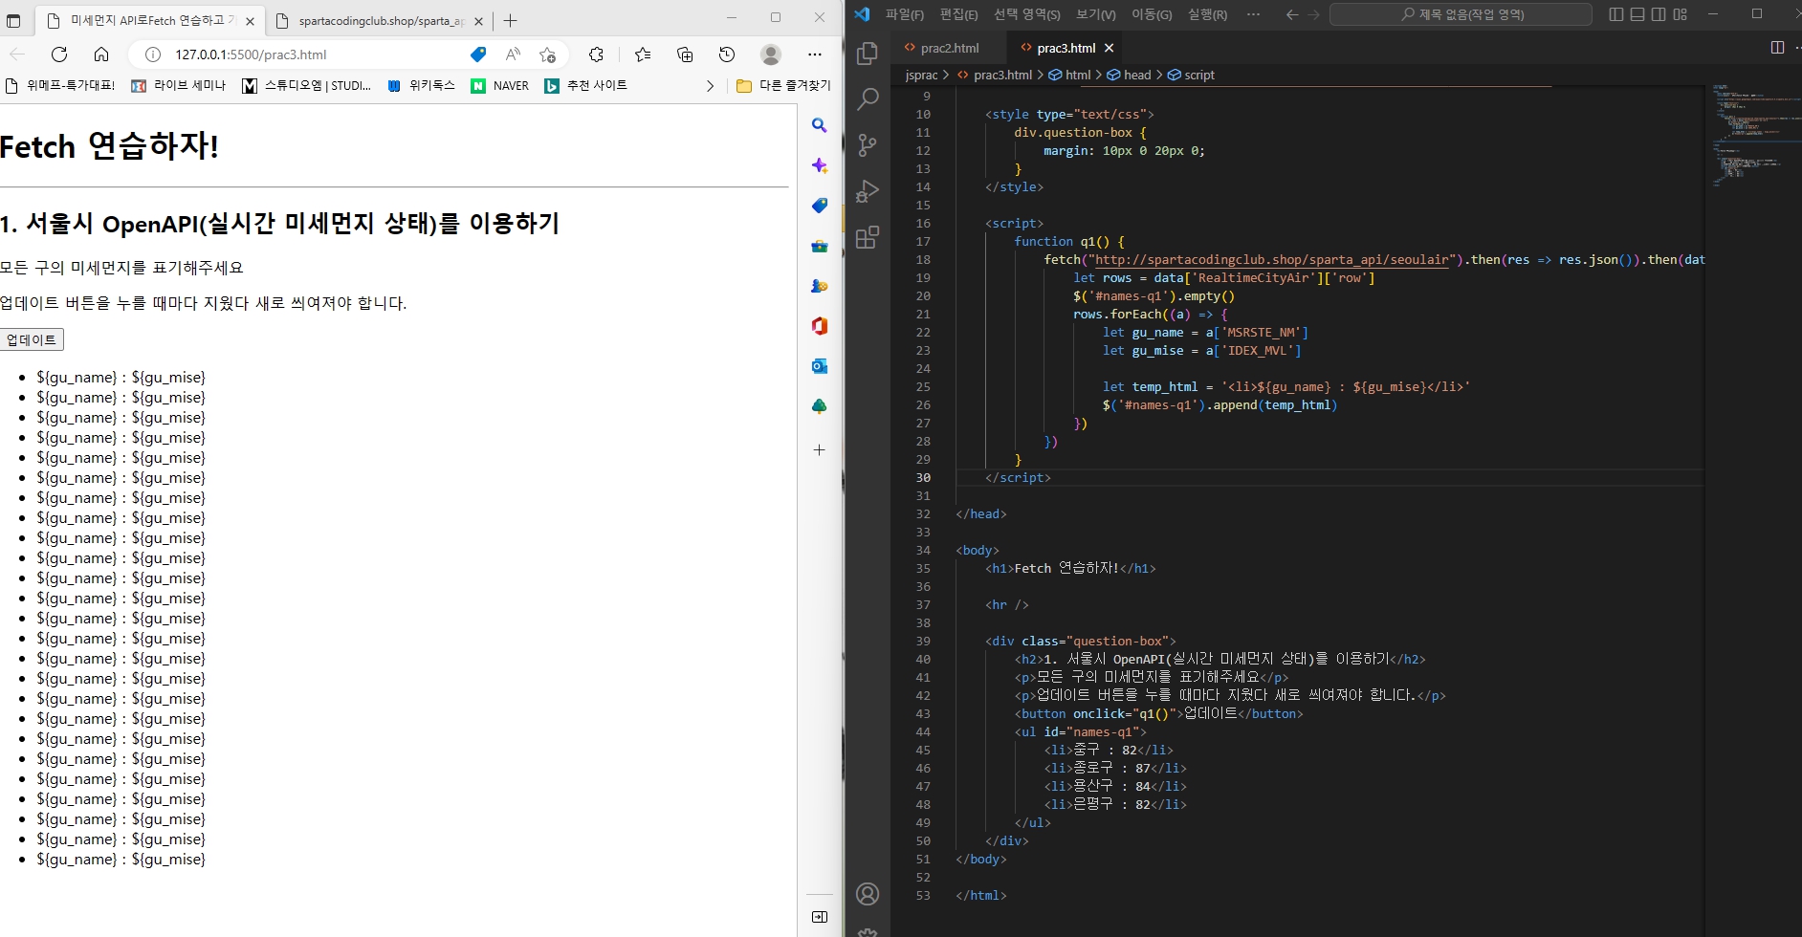This screenshot has width=1802, height=937.
Task: Click the VS Code command center search box
Action: click(x=1461, y=14)
